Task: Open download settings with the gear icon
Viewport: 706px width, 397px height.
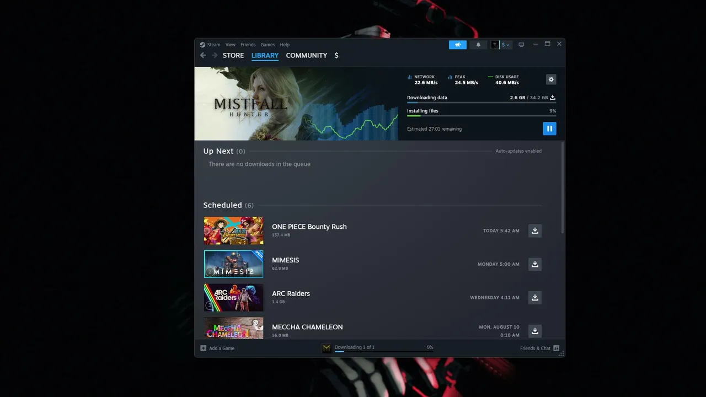Action: (x=550, y=79)
